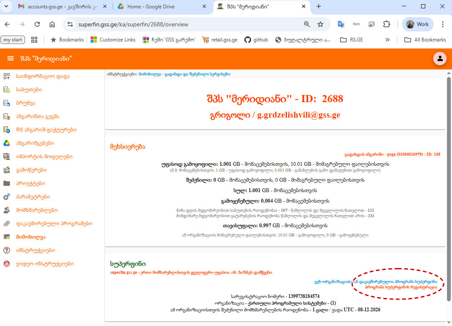Open the Google Translate extension icon
This screenshot has width=452, height=326.
[341, 24]
